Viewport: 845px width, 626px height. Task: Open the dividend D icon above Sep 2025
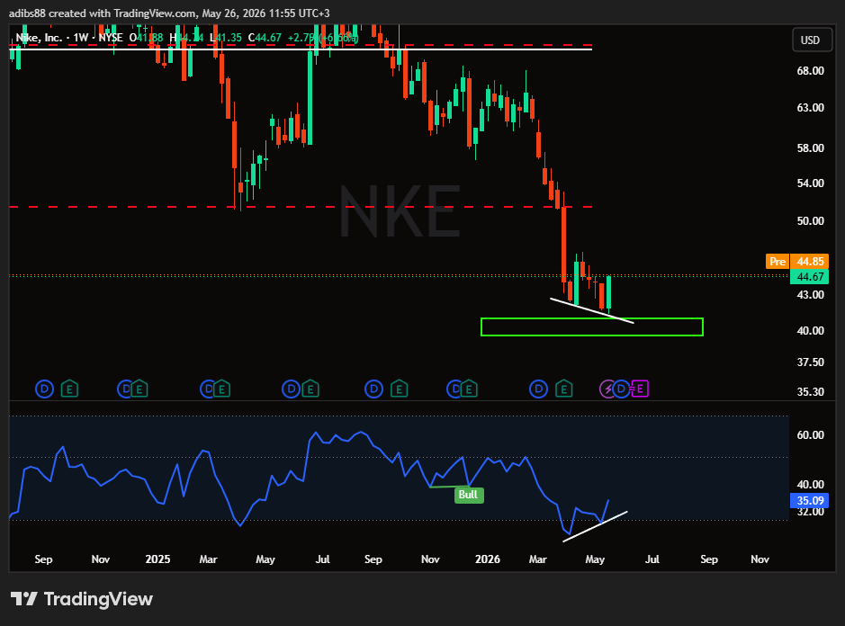373,389
